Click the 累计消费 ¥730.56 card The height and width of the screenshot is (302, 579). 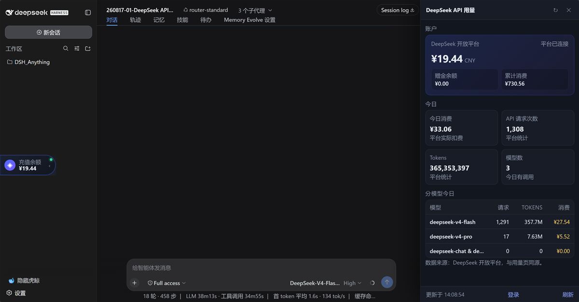pyautogui.click(x=535, y=79)
